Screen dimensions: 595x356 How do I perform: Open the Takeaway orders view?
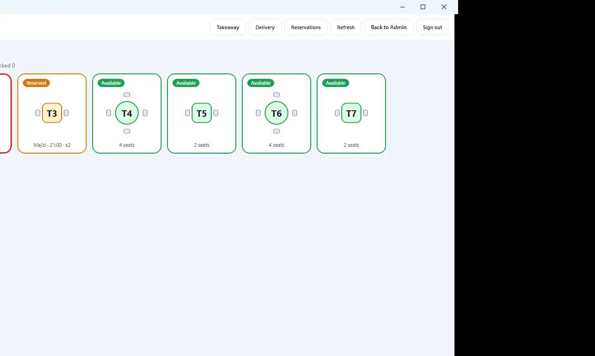[228, 27]
